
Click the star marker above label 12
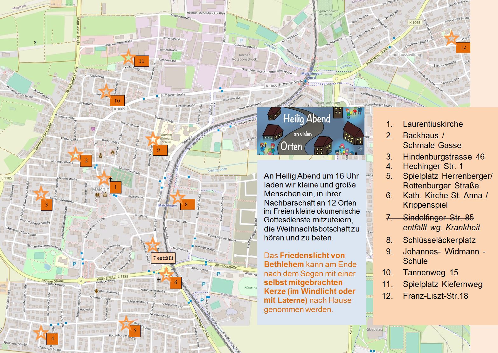point(451,38)
